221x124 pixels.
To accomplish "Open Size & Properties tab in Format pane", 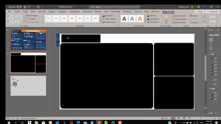I will click(211, 48).
